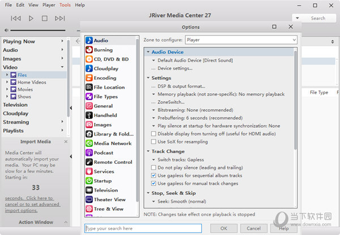340x235 pixels.
Task: Mute using the volume speaker icon
Action: pos(6,31)
